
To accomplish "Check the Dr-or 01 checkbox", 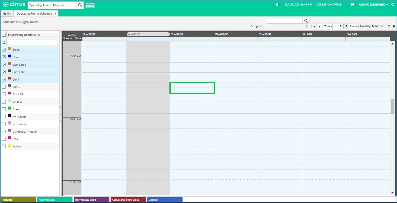I will [4, 94].
